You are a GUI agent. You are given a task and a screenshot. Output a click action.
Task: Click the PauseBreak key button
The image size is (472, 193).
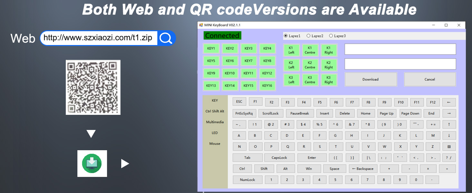pyautogui.click(x=300, y=113)
